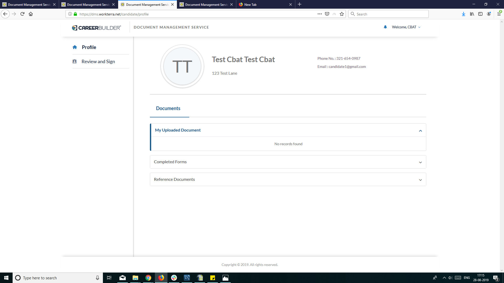Open the page actions three-dots menu
The image size is (504, 283).
point(319,14)
